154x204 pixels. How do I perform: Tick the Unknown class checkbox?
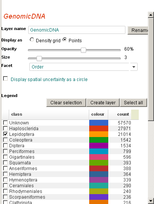[x=5, y=123]
